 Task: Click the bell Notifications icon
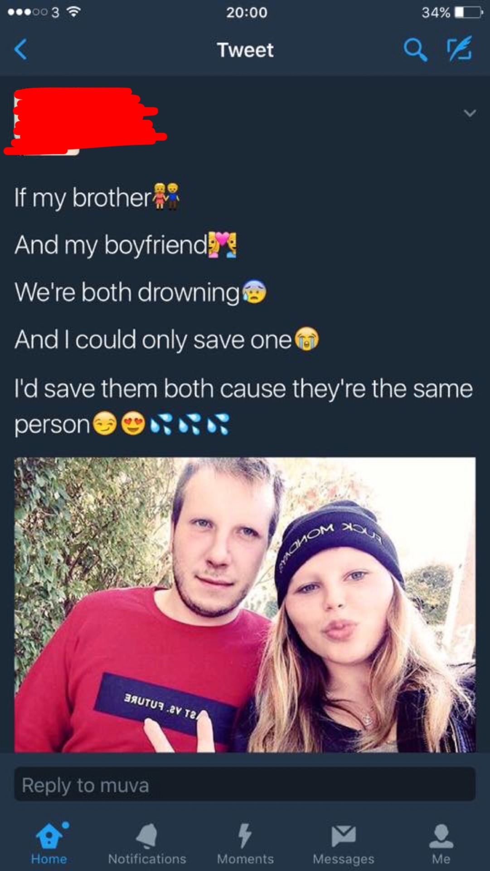(x=147, y=836)
